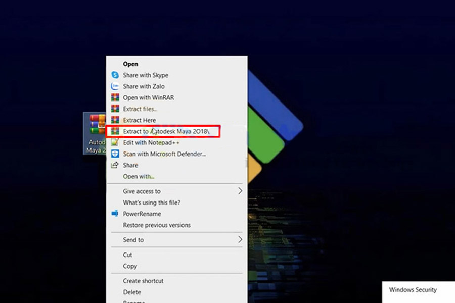Image resolution: width=455 pixels, height=303 pixels.
Task: Click the WinRAR icon beside Open with WinRAR
Action: click(115, 97)
